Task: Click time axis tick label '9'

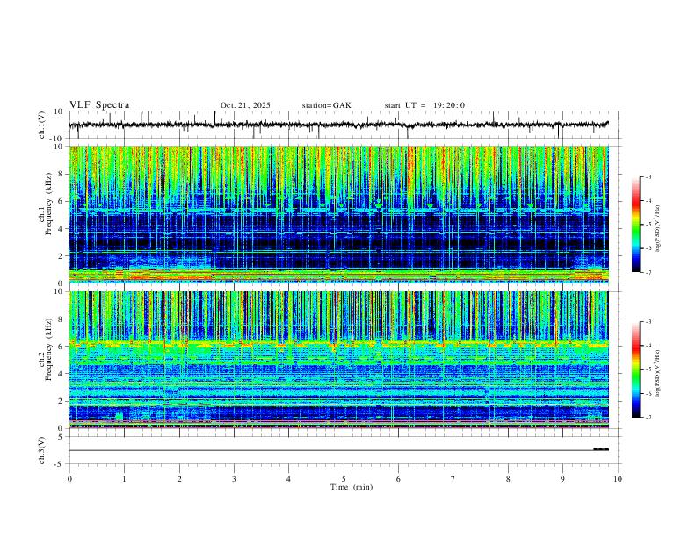Action: pyautogui.click(x=562, y=479)
